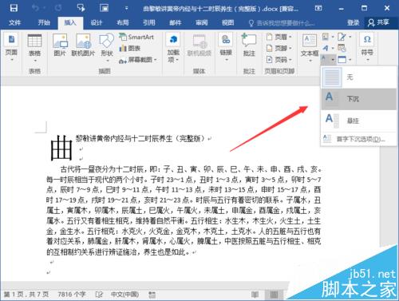Screen dimensions: 399x301
Task: Click the 共享 Share button
Action: 379,22
